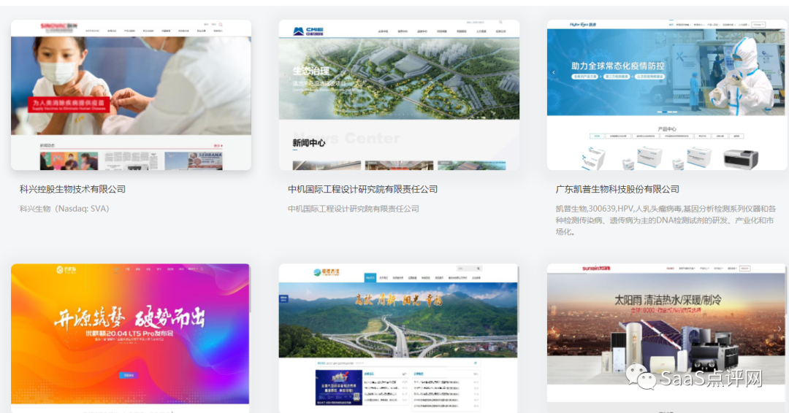Viewport: 789px width, 413px height.
Task: Click left carousel arrow in Hybribio preview
Action: tap(554, 72)
